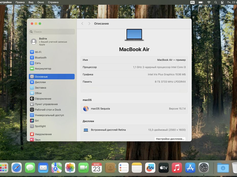Open Правка menu in menu bar

(20, 2)
